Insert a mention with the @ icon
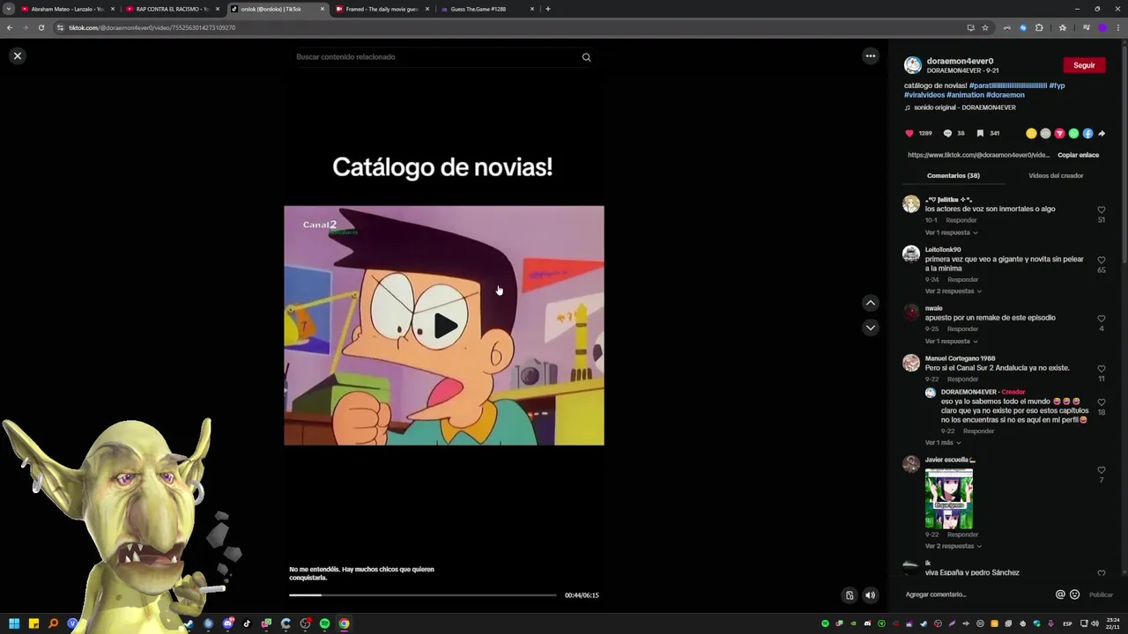Image resolution: width=1128 pixels, height=634 pixels. 1060,594
